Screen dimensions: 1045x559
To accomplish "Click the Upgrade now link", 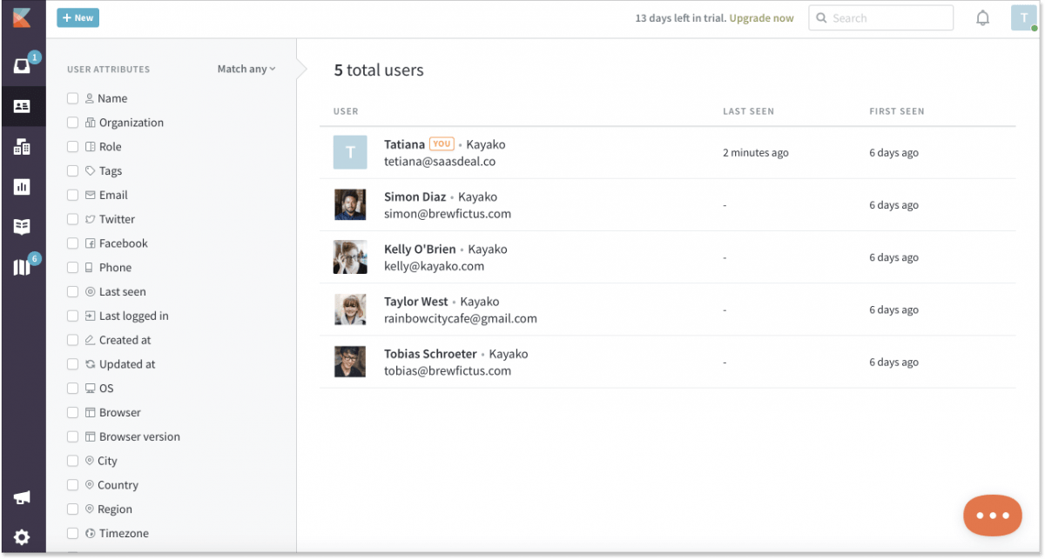I will 761,18.
